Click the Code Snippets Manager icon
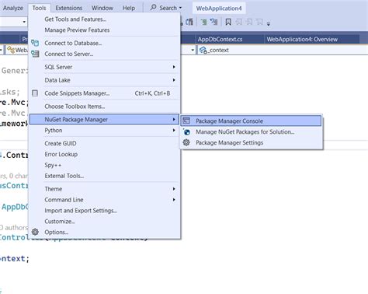The height and width of the screenshot is (294, 368). pos(35,93)
